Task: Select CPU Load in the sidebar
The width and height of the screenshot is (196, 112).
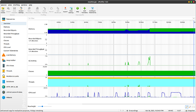Action: (7, 47)
